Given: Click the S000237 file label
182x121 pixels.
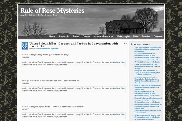Looking at the screenshot, I should coord(25,109).
